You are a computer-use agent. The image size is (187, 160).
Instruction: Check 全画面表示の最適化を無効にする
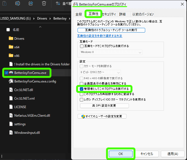(81, 83)
